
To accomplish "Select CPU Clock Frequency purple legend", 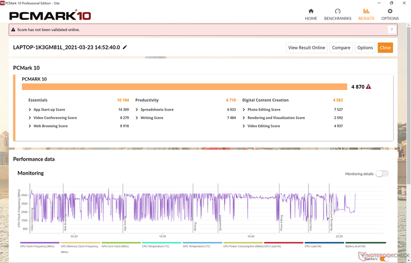I will coord(40,245).
